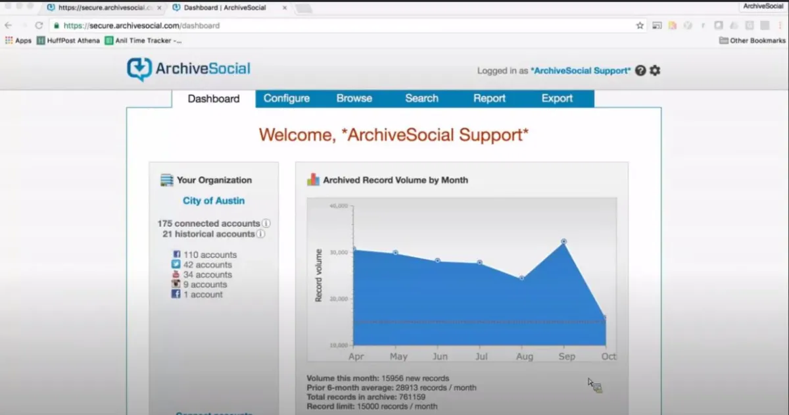
Task: Click info icon beside 21 historical accounts
Action: (x=260, y=234)
